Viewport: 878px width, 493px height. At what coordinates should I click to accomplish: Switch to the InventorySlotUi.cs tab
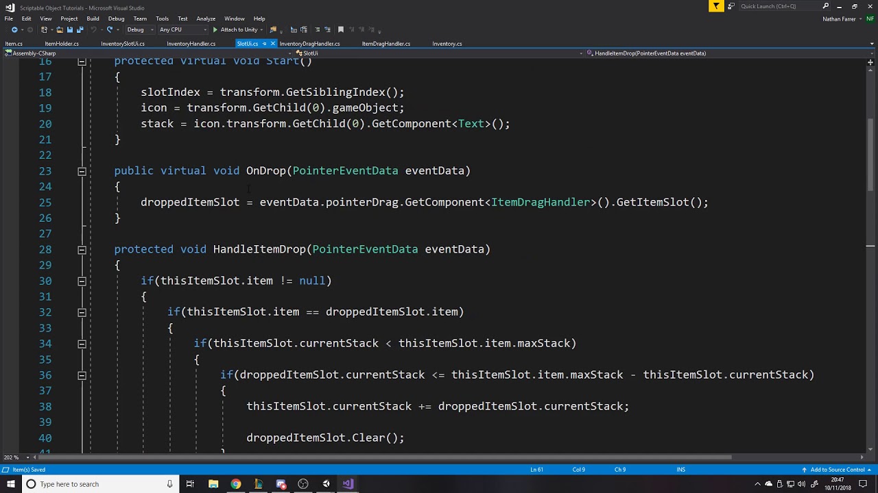tap(123, 44)
